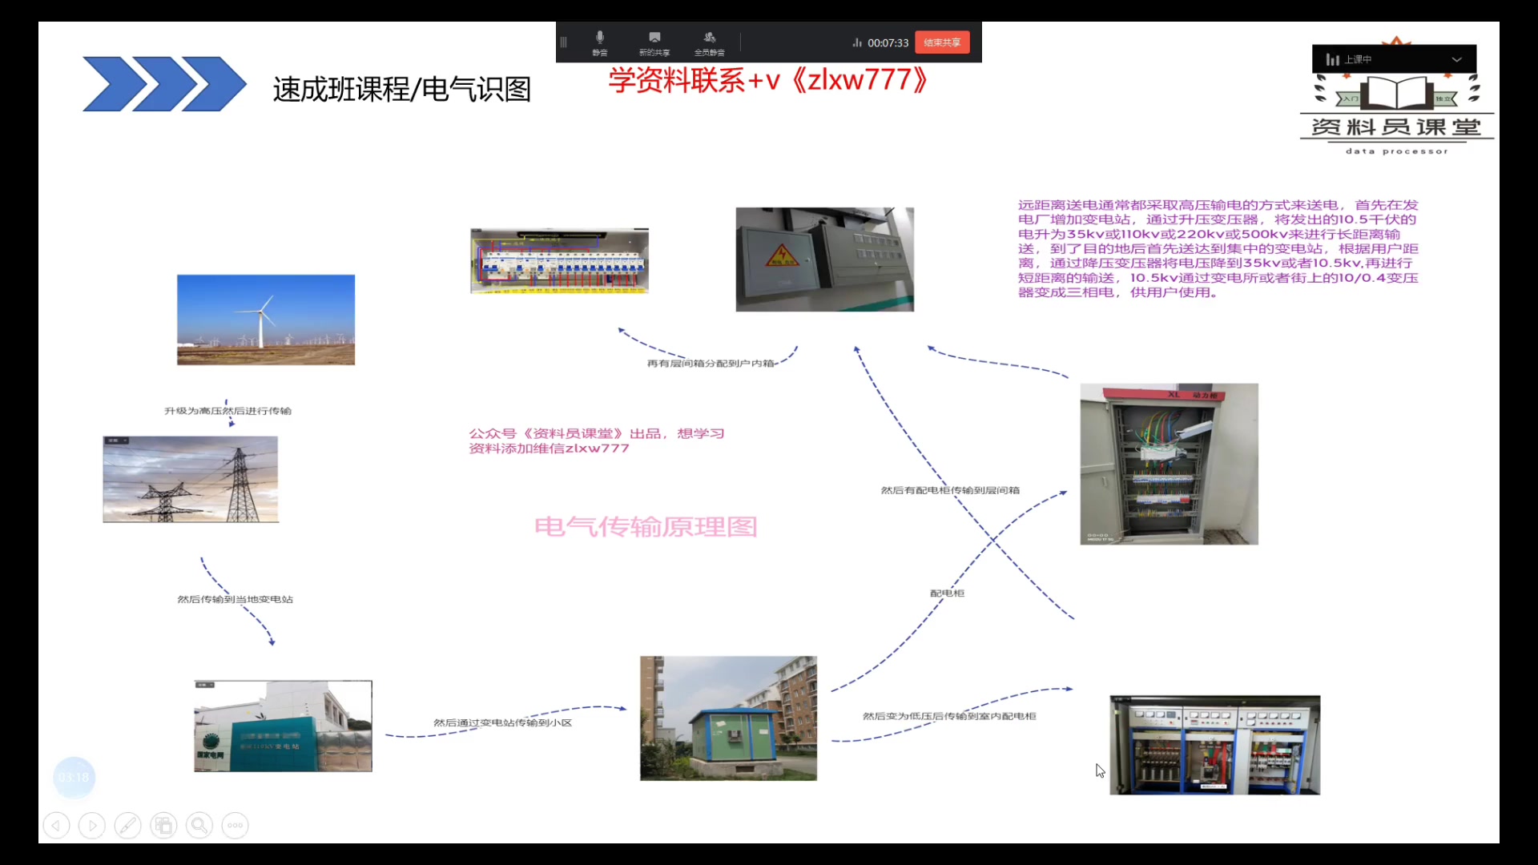Select the high-voltage pylon photo
Image resolution: width=1538 pixels, height=865 pixels.
(x=191, y=479)
